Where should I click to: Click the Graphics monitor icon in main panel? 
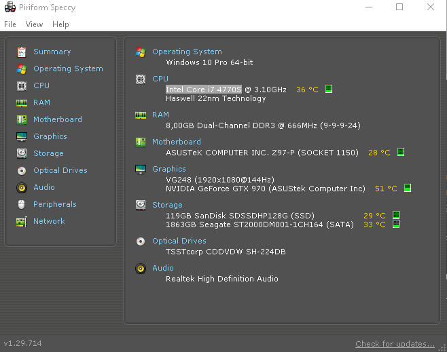click(141, 170)
